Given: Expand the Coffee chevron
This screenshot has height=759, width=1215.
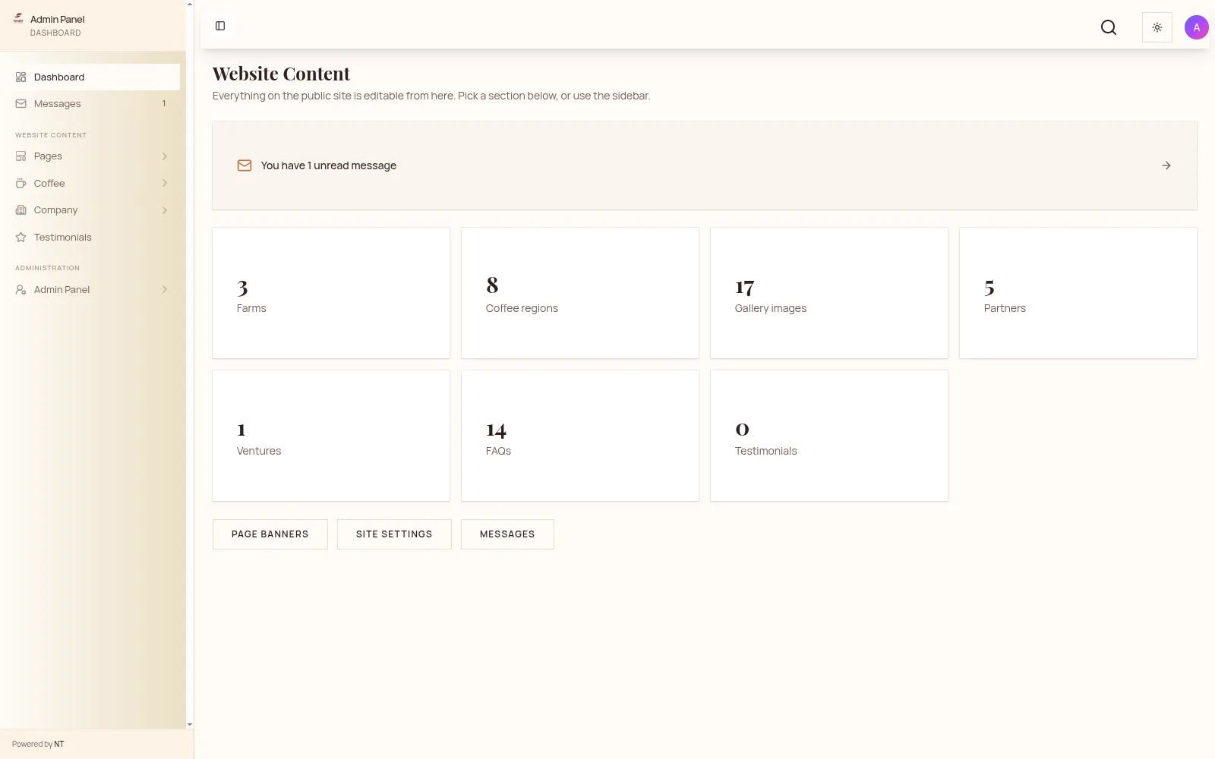Looking at the screenshot, I should pyautogui.click(x=164, y=183).
